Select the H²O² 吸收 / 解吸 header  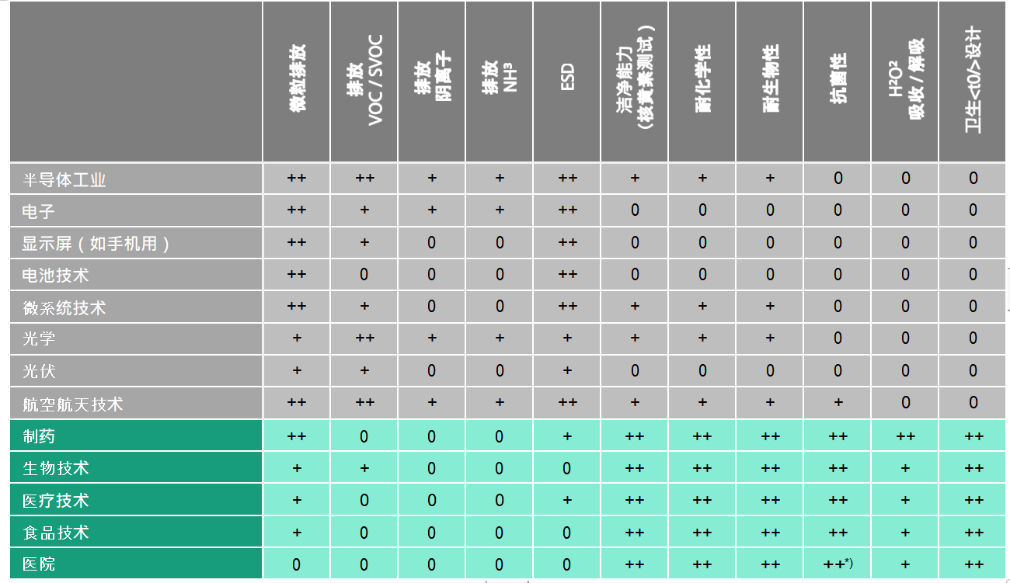(x=904, y=82)
